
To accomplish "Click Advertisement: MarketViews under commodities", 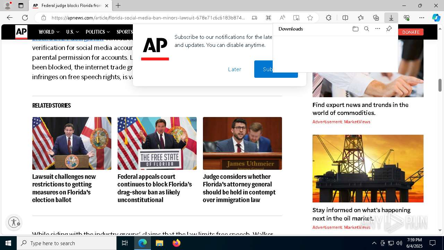I will click(x=341, y=122).
